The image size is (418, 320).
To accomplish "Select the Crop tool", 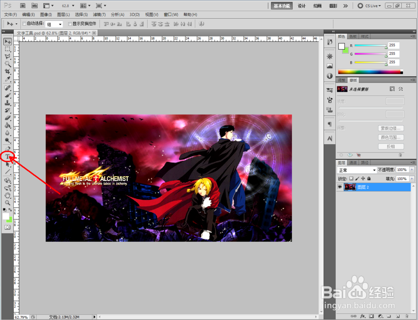I will point(8,71).
